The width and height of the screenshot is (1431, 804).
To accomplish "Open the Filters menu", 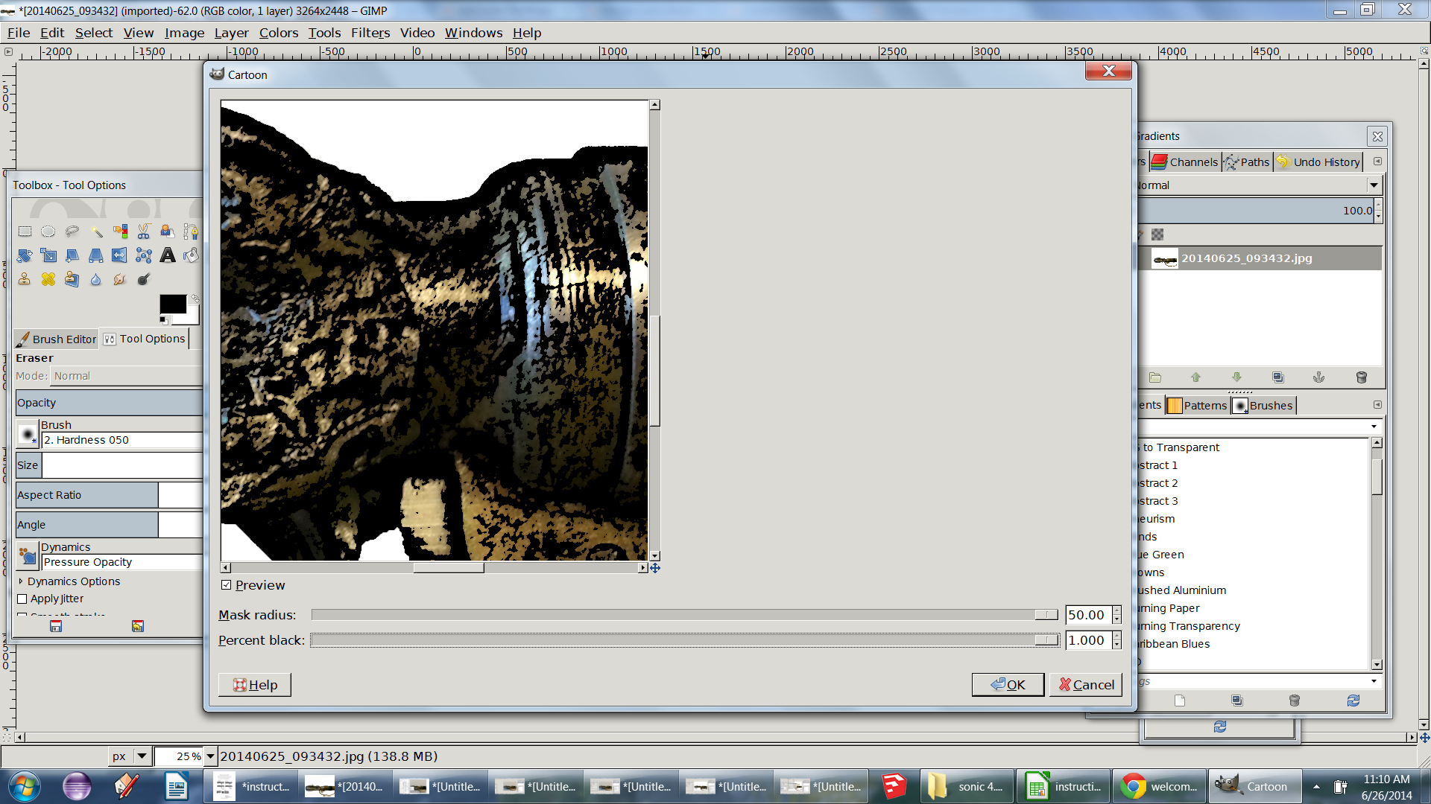I will point(370,33).
